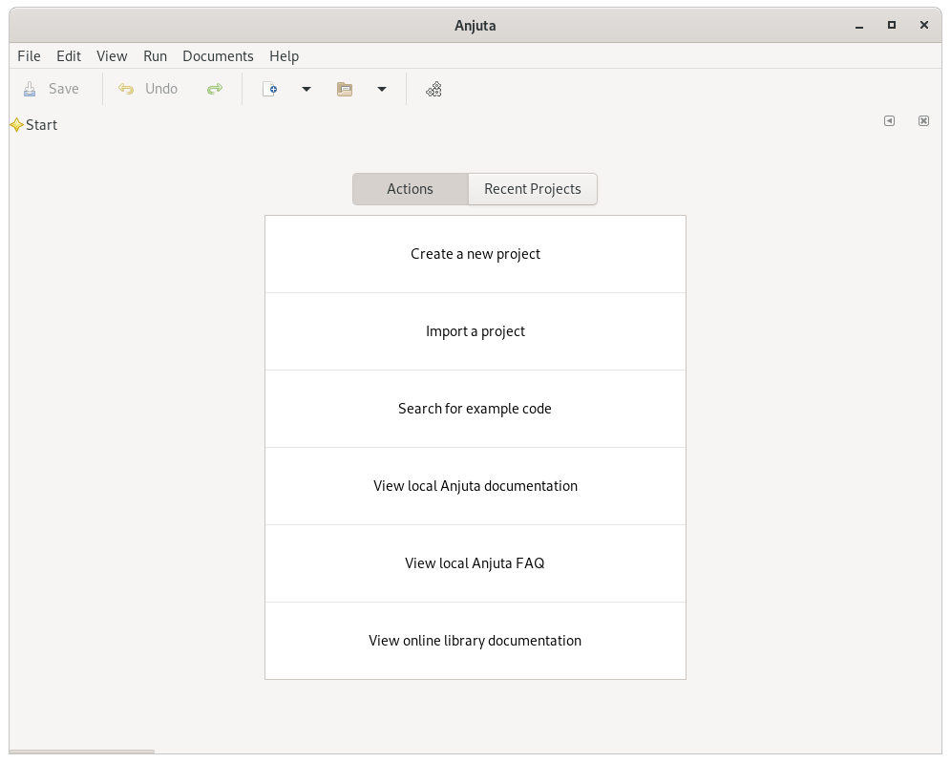Open the File menu
This screenshot has height=763, width=951.
click(29, 55)
